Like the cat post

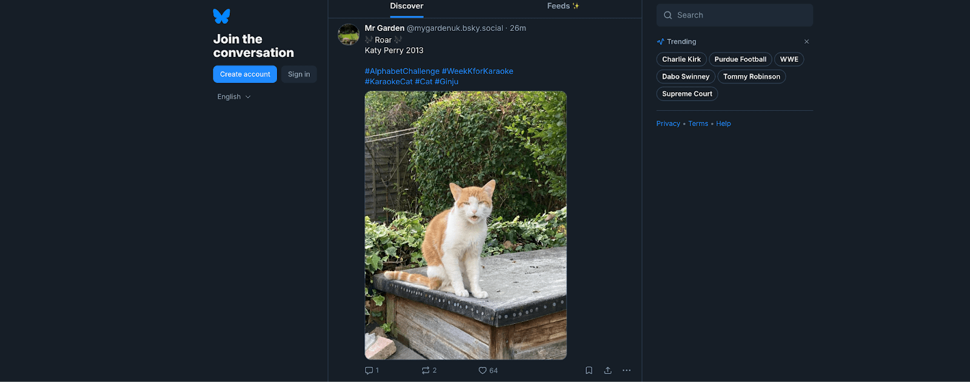pyautogui.click(x=483, y=370)
